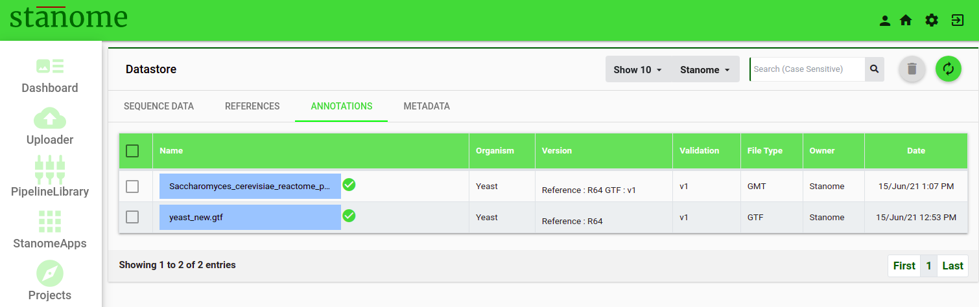This screenshot has width=979, height=307.
Task: Click the '15/Jun/21 1:07 PM' date cell
Action: coord(916,187)
